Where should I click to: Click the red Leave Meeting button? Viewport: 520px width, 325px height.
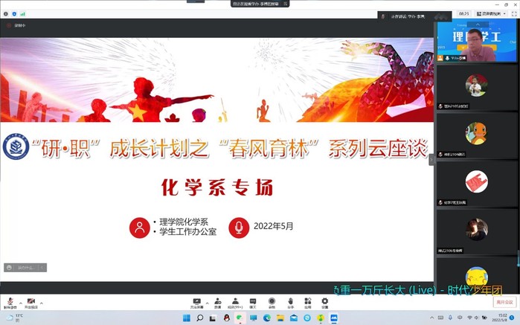coord(504,302)
